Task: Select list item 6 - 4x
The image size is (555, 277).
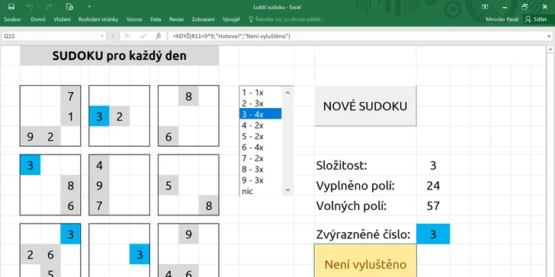Action: coord(261,147)
